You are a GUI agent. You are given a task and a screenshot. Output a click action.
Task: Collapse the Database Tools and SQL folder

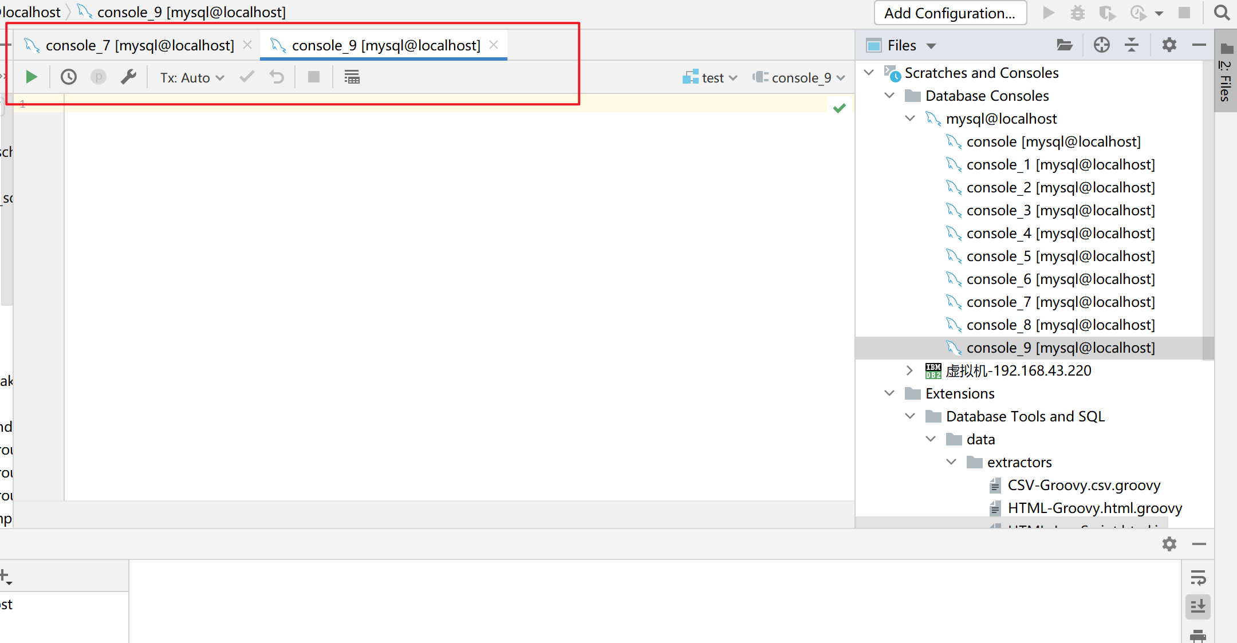point(910,416)
